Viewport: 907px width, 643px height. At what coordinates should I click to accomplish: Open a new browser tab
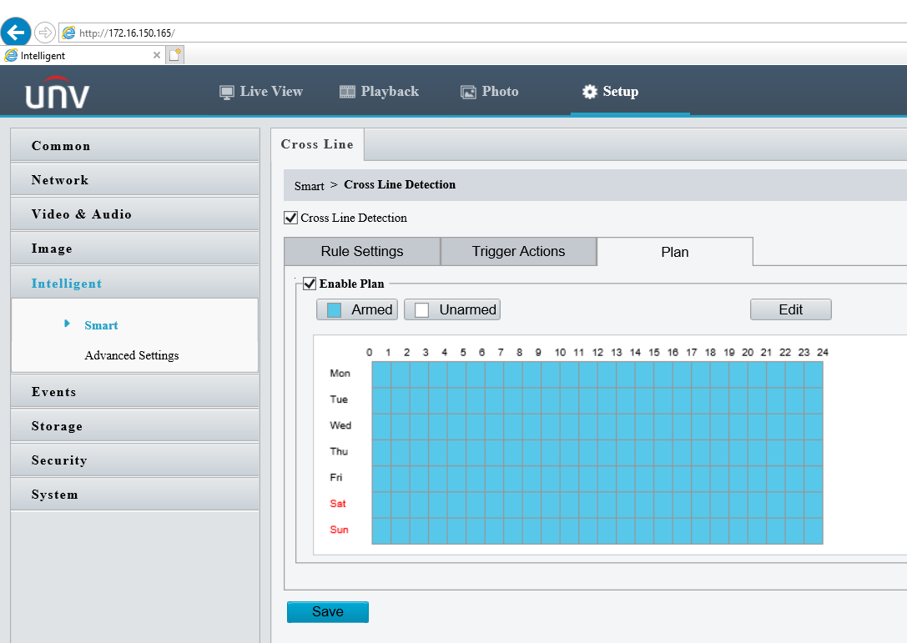pyautogui.click(x=175, y=55)
